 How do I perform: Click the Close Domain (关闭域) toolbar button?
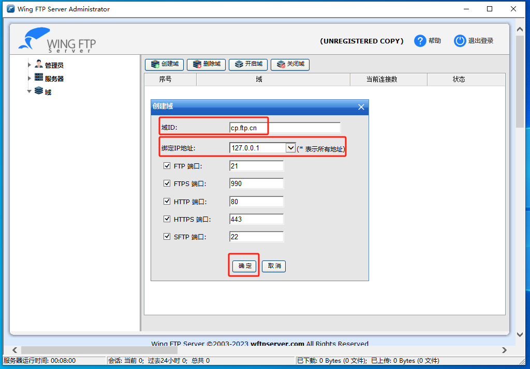click(x=290, y=64)
